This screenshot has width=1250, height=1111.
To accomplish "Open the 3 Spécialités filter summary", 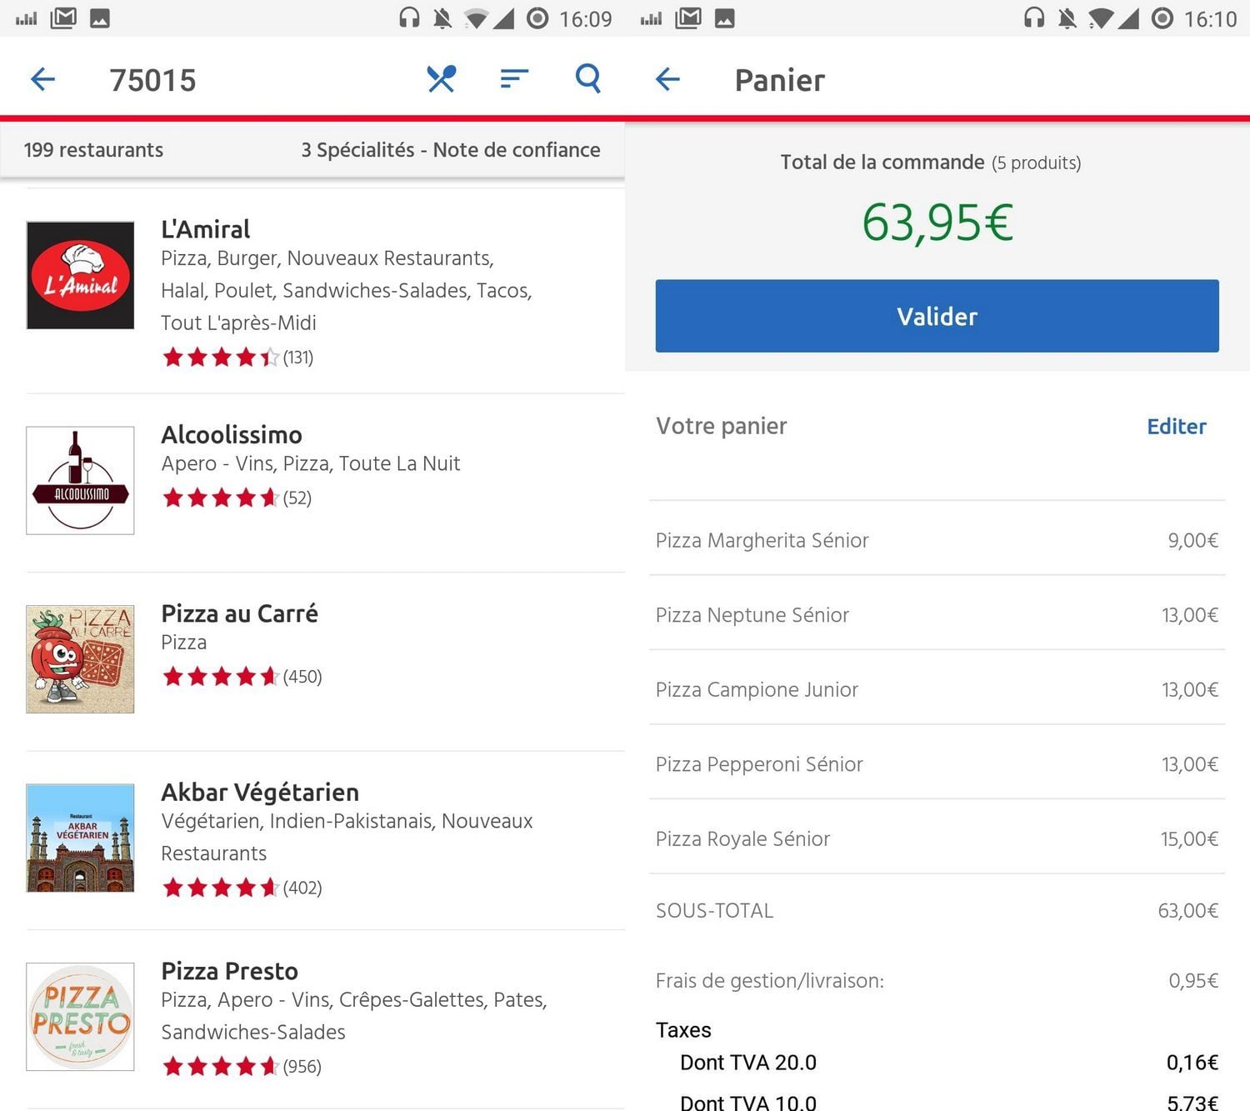I will 450,150.
